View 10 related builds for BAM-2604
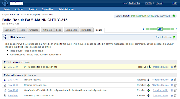Screen dimensions: 180x99 tap(160, 85)
